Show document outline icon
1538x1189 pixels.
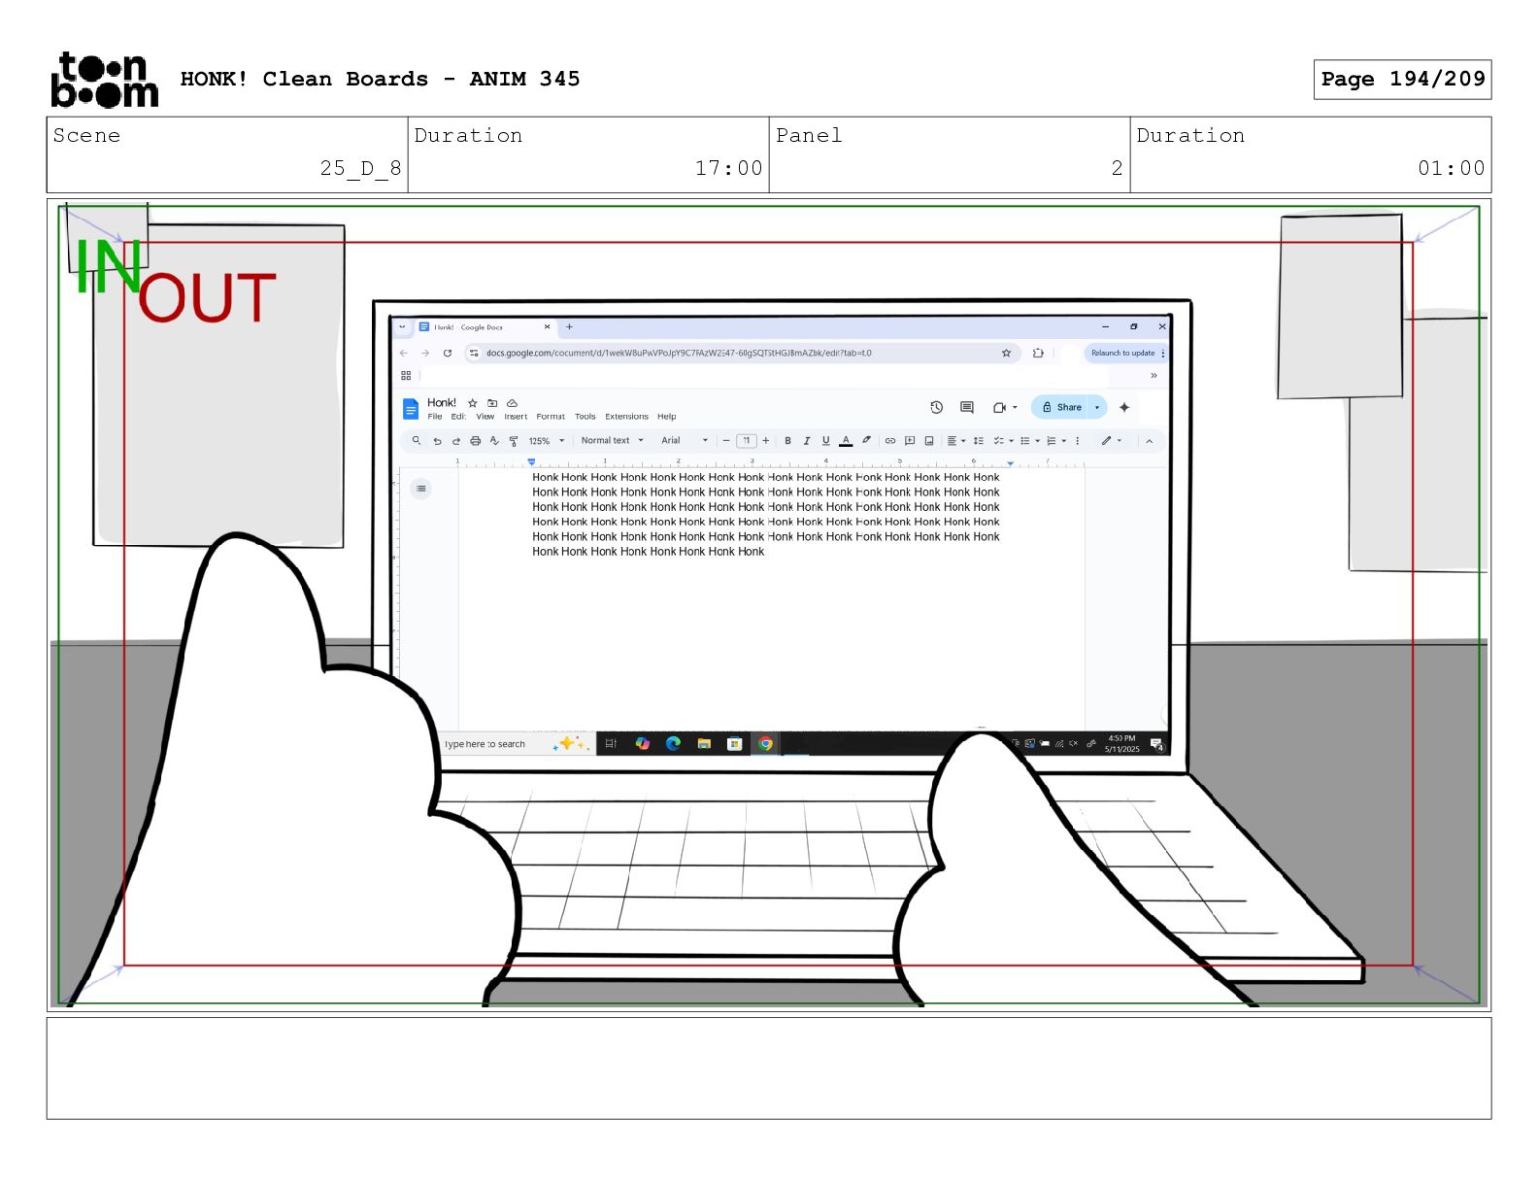(x=420, y=489)
